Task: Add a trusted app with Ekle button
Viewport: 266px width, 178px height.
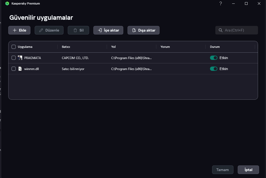Action: click(x=19, y=30)
